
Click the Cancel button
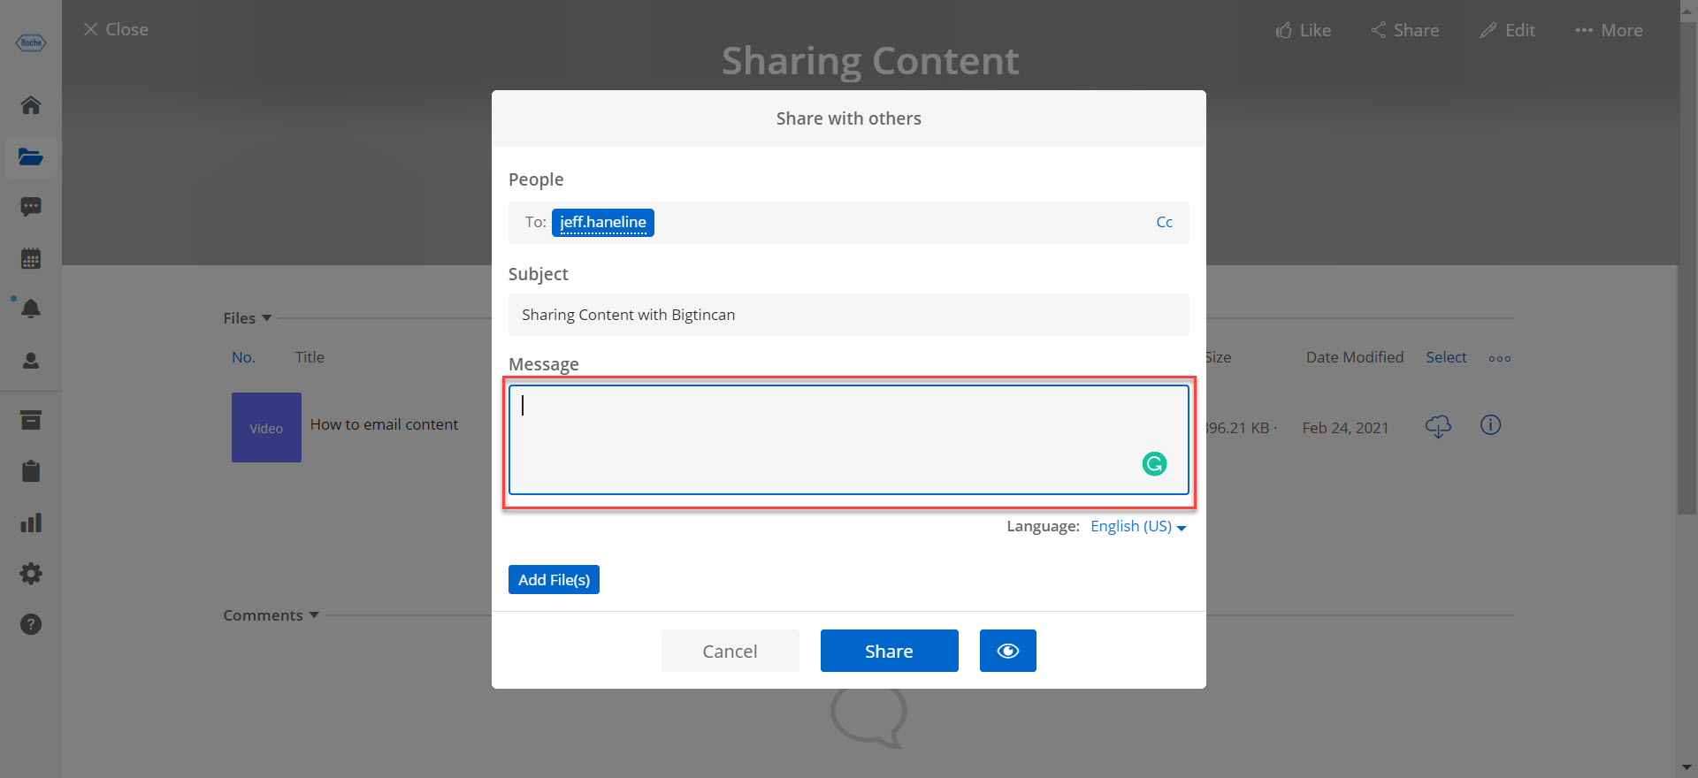pos(730,651)
